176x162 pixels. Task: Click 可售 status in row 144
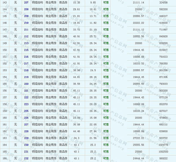106,9
